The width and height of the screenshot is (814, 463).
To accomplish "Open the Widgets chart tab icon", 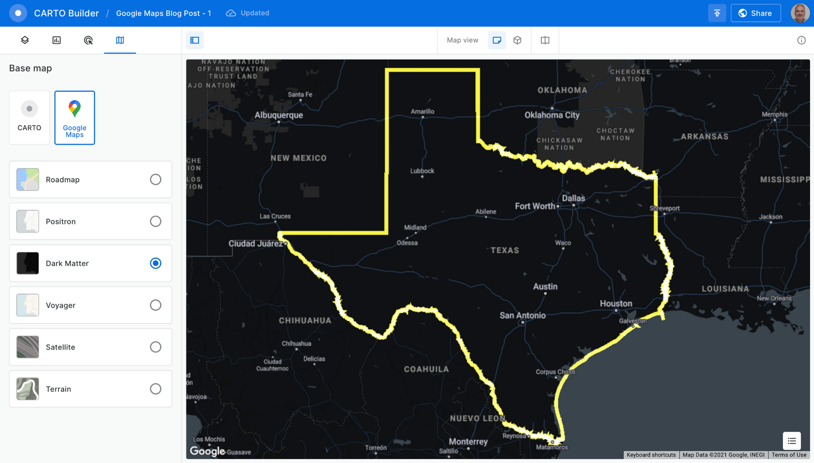I will (x=57, y=40).
